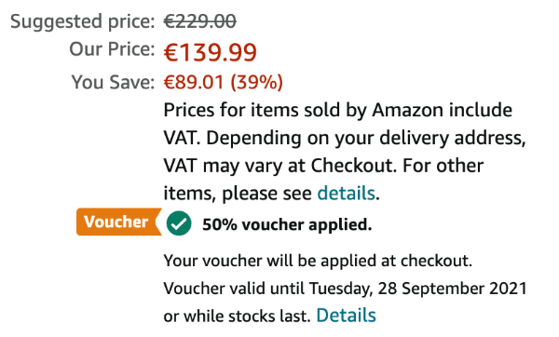Click the 'Our Price:' label
559x337 pixels.
coord(112,49)
